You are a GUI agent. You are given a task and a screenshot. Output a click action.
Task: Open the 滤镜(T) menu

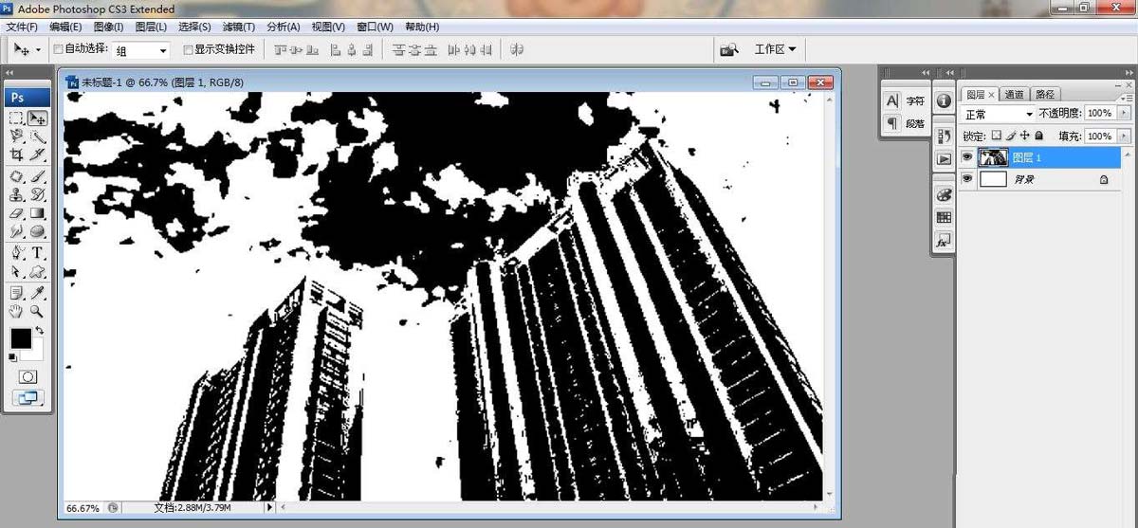tap(238, 27)
